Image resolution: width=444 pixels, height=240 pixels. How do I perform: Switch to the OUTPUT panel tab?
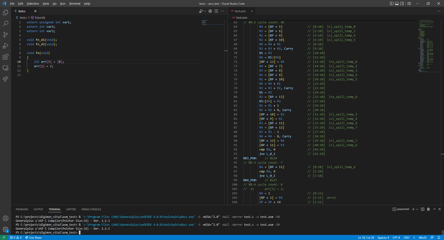point(38,209)
